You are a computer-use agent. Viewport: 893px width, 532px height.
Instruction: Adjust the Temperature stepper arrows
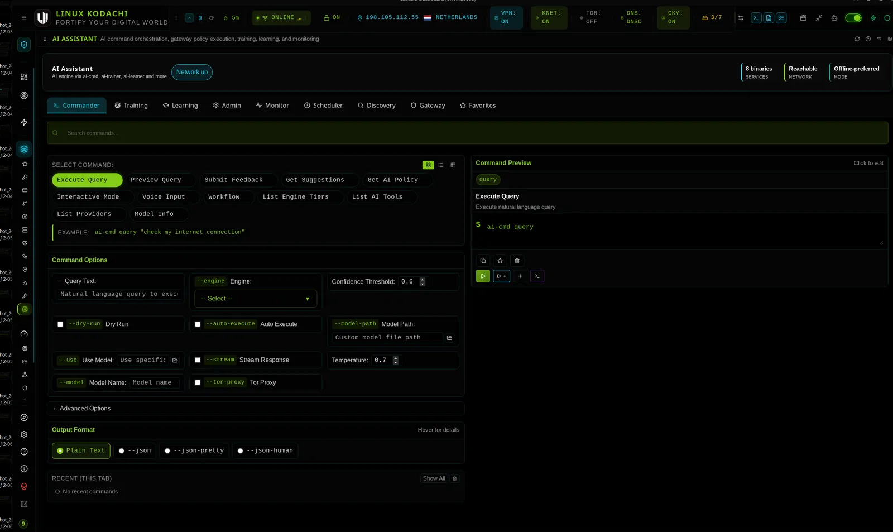tap(396, 360)
